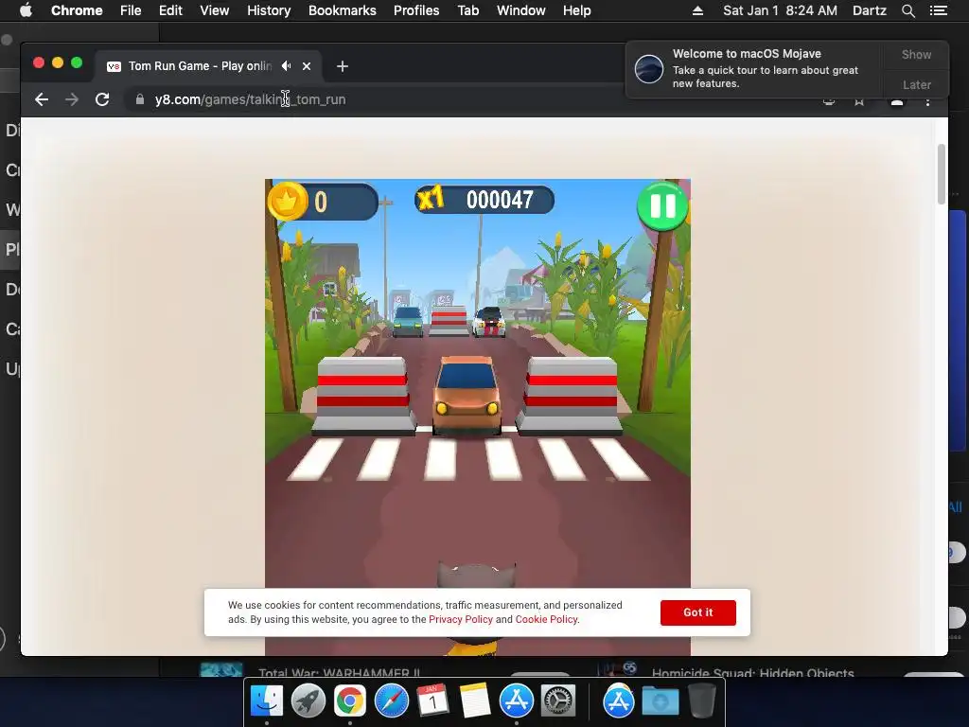Open App Store from the Dock
This screenshot has height=727, width=969.
(x=517, y=700)
